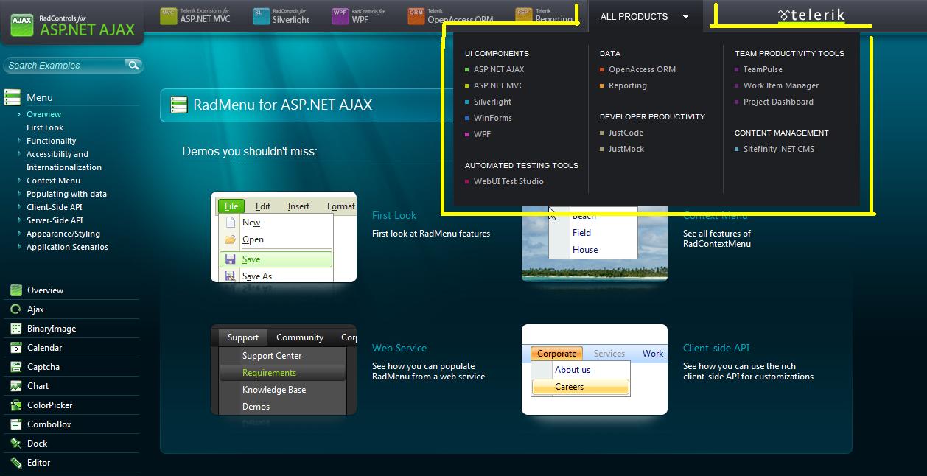Select Sitefinity .NET CMS
Image resolution: width=927 pixels, height=476 pixels.
[779, 149]
